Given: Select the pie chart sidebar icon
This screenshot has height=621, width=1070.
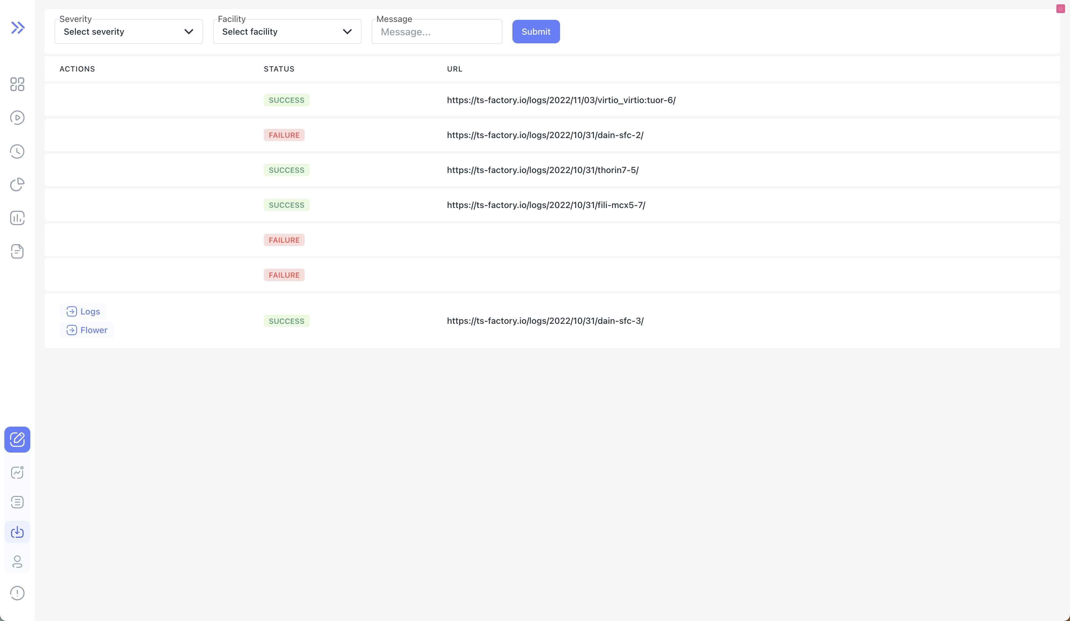Looking at the screenshot, I should click(x=17, y=185).
